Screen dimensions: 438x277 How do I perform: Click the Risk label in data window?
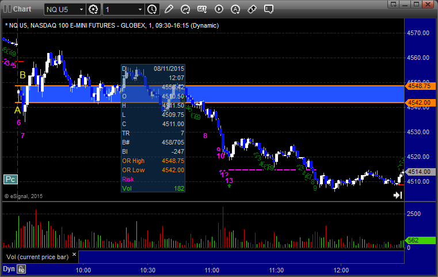tap(128, 180)
